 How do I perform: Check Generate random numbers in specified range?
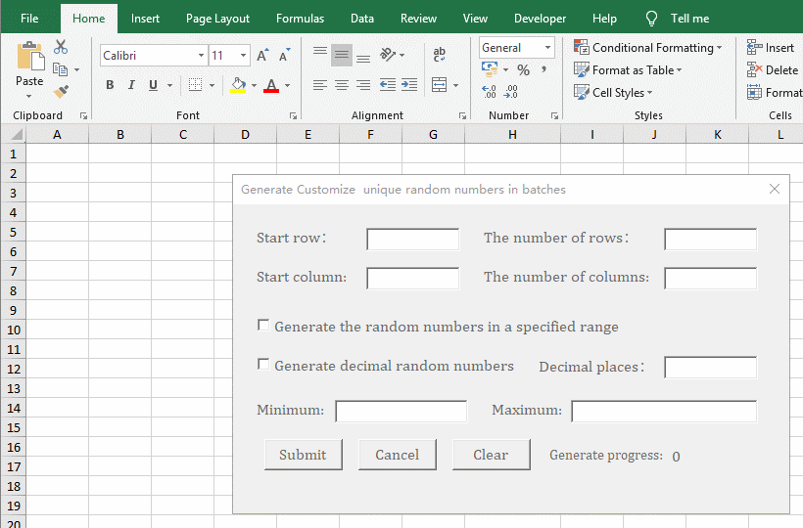coord(263,325)
